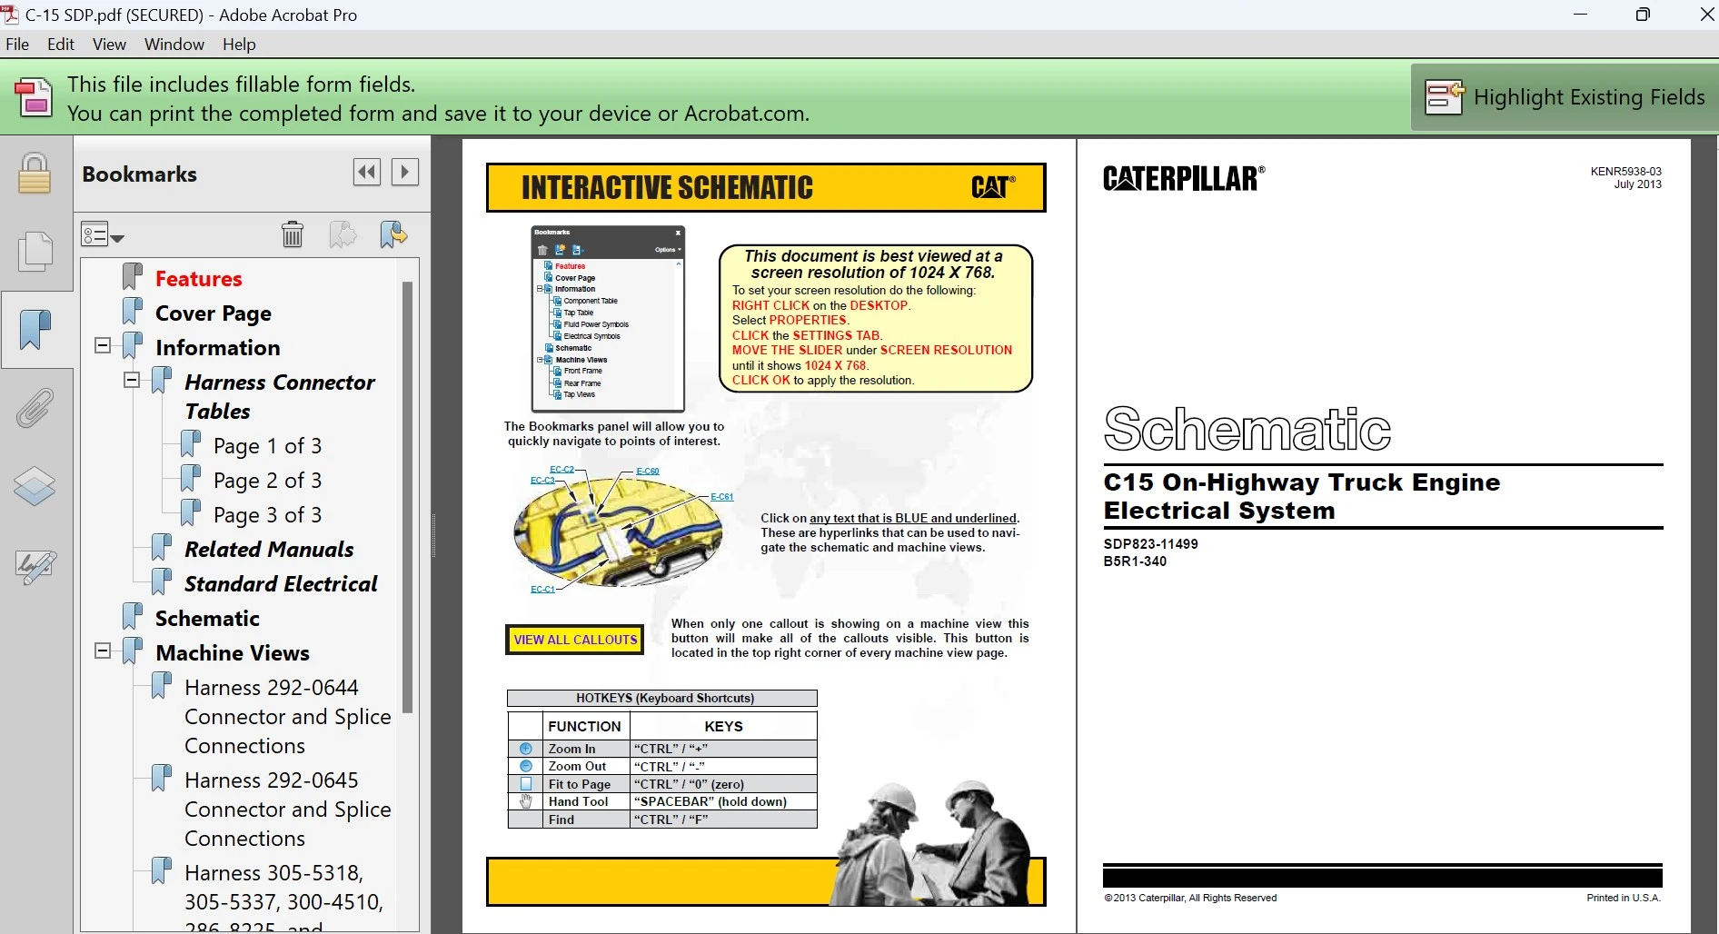Image resolution: width=1719 pixels, height=934 pixels.
Task: Click the bookmark icon beside Harness 292-0645
Action: [162, 778]
